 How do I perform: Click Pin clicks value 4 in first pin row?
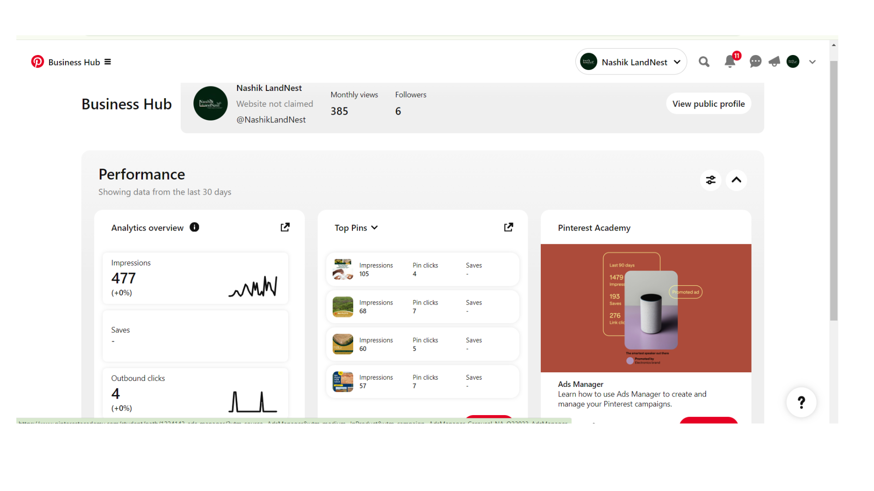[414, 274]
